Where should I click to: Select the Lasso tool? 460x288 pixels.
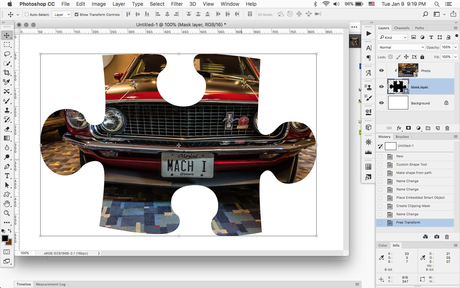coord(7,54)
